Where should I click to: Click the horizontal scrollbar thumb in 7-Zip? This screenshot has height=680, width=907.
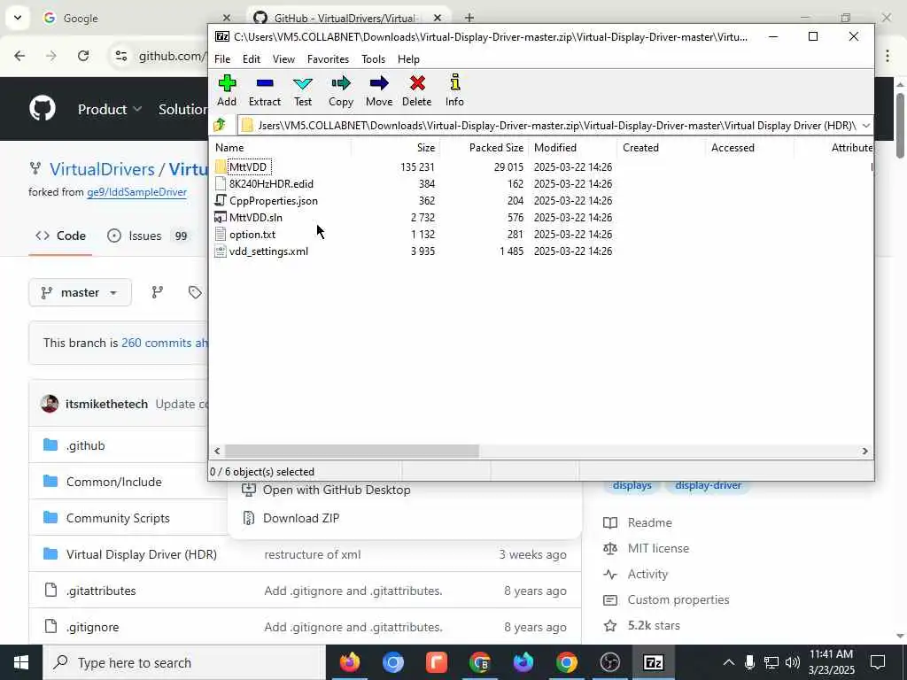(352, 451)
